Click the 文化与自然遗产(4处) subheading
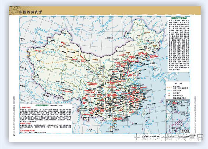The height and width of the screenshot is (149, 208). 27,131
